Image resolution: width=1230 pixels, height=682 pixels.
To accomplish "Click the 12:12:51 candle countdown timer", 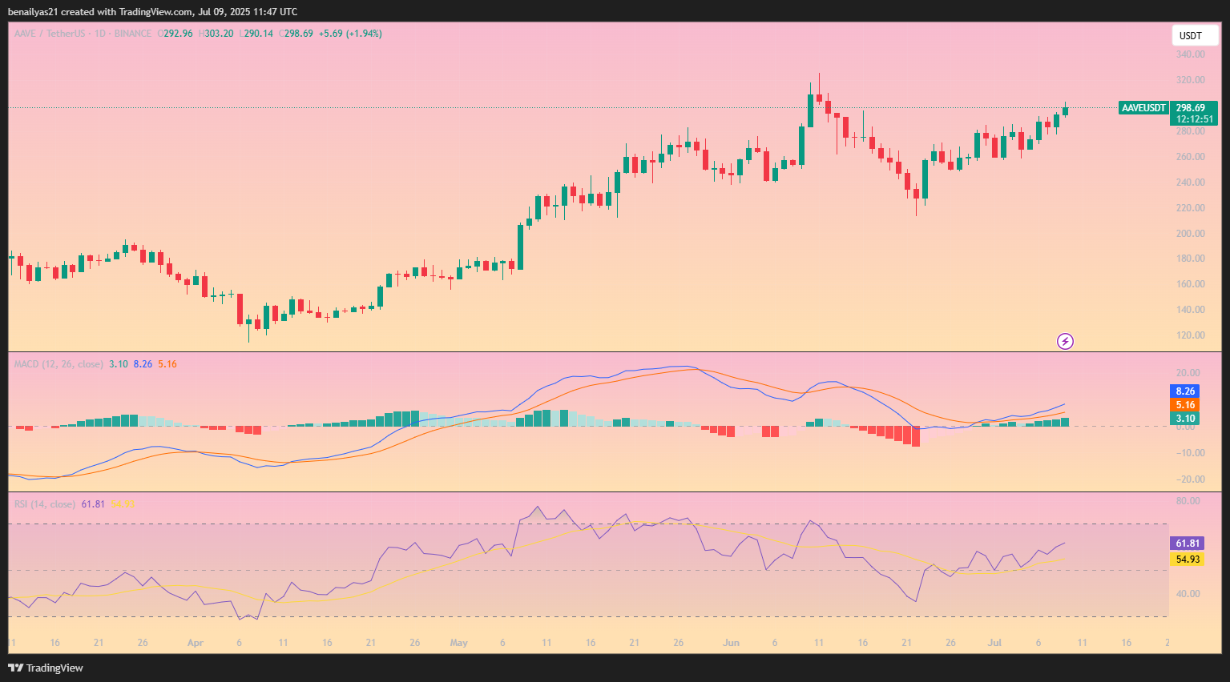I will click(1194, 119).
